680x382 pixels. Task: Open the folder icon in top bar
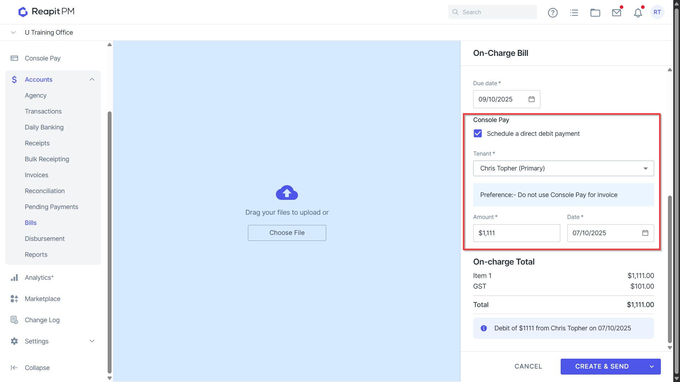[595, 13]
